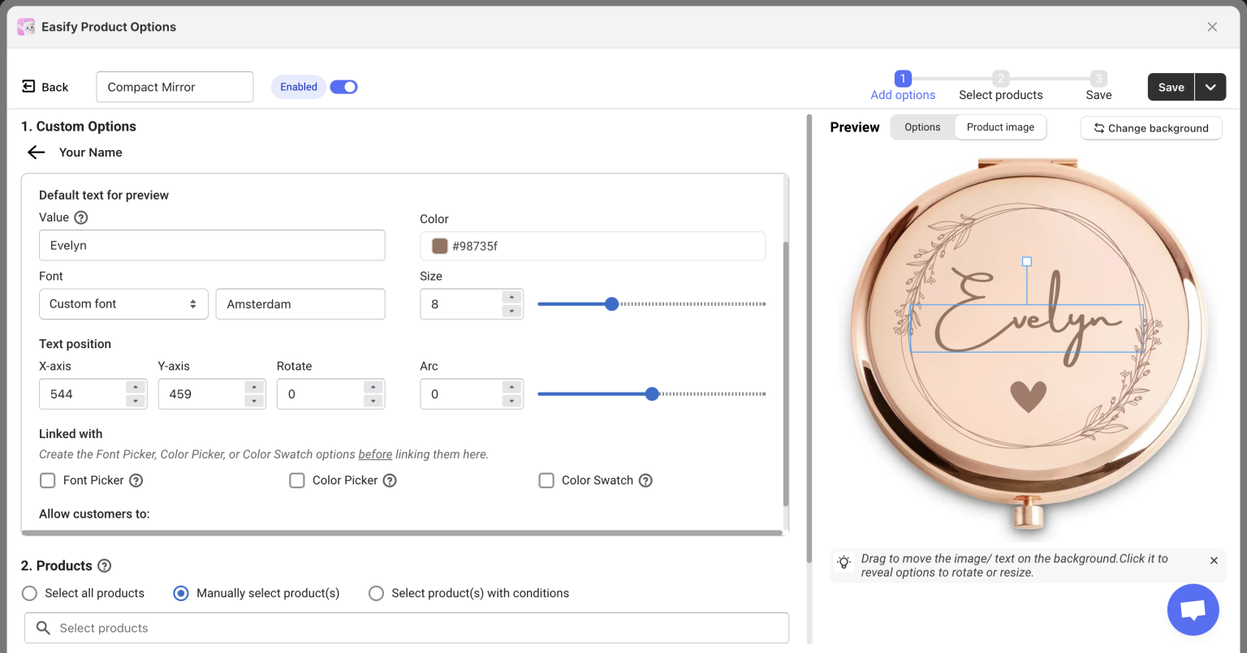
Task: Dismiss the drag-to-move hint message
Action: pyautogui.click(x=1214, y=561)
